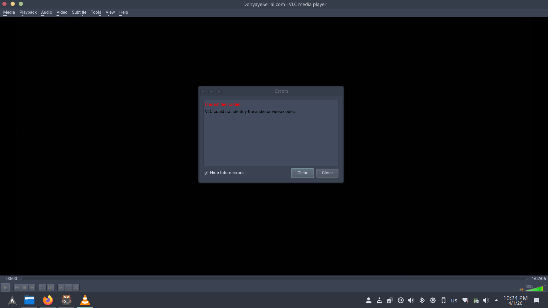Start playback with the Play button

[x=5, y=287]
